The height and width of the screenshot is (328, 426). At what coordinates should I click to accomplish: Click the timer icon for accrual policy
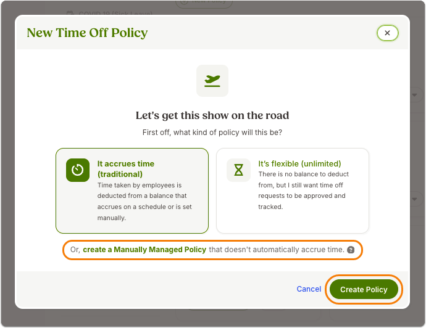click(78, 170)
